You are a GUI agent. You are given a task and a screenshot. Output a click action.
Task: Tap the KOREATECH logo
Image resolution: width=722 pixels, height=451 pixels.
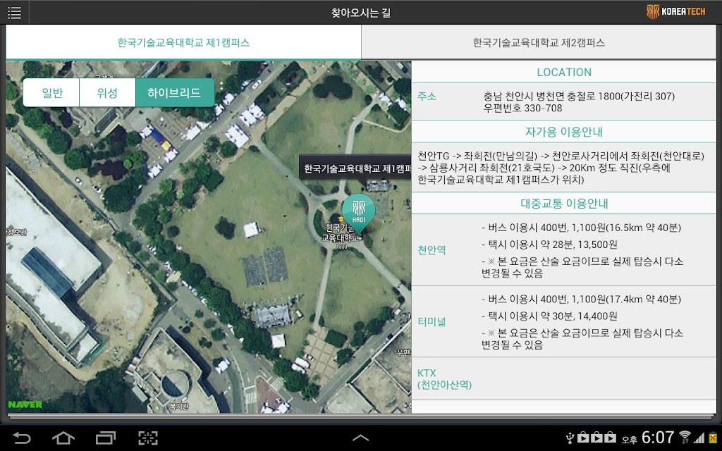coord(675,11)
